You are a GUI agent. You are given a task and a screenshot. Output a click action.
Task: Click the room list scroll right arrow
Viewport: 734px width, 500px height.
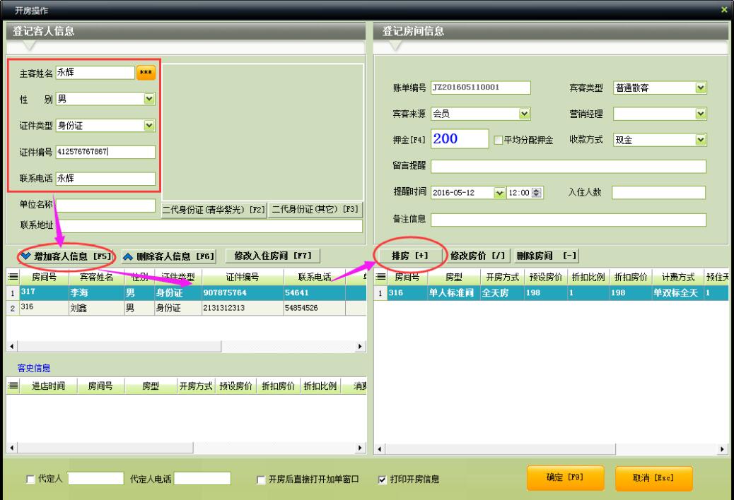[x=722, y=449]
